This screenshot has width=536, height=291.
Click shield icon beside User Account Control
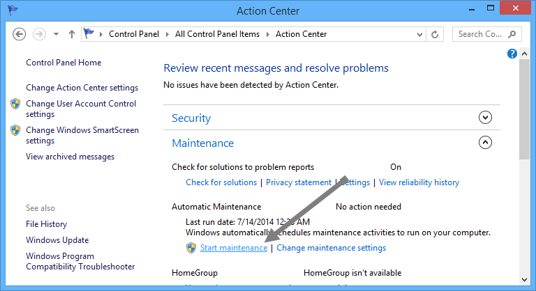(x=15, y=104)
